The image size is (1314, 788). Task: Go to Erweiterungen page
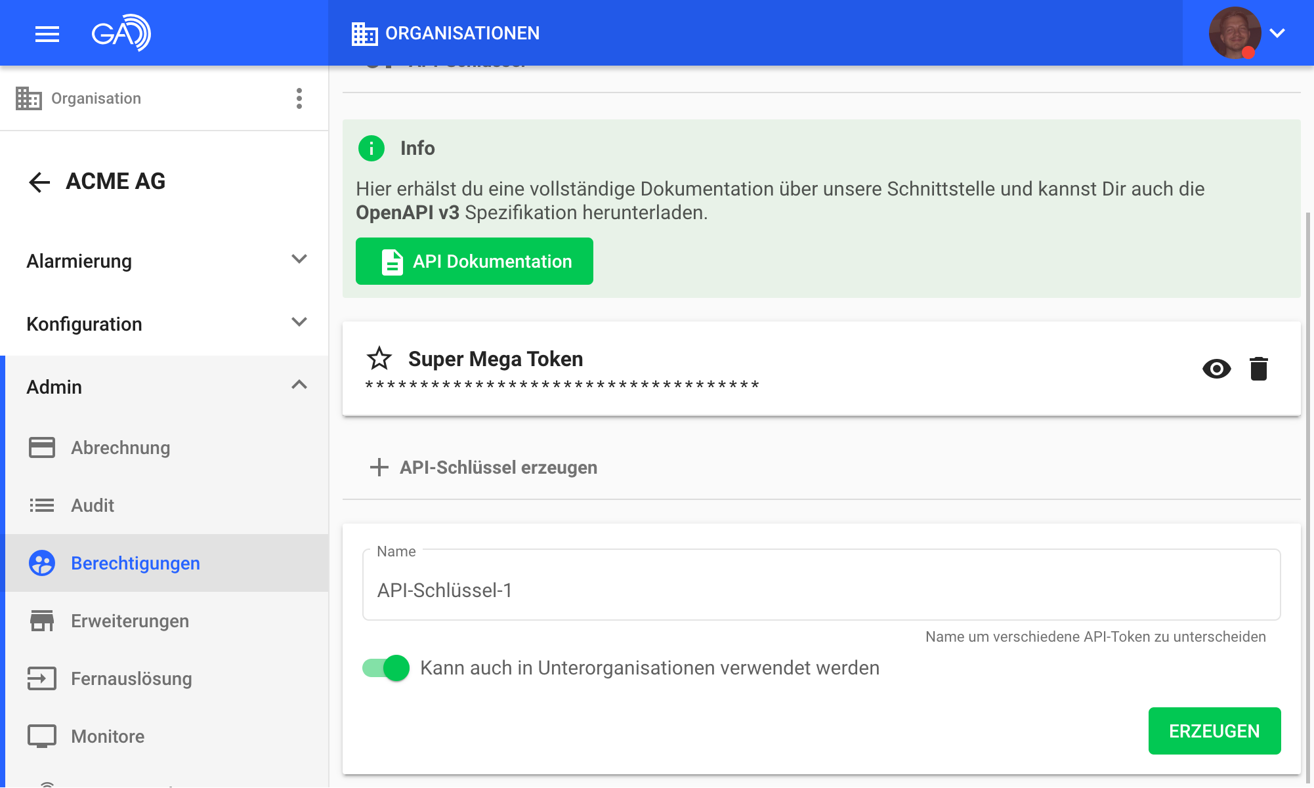[129, 621]
